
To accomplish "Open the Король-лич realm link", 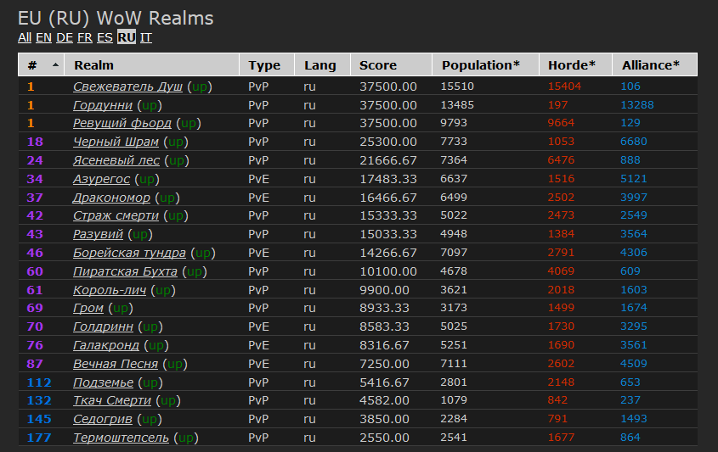I will pos(110,290).
